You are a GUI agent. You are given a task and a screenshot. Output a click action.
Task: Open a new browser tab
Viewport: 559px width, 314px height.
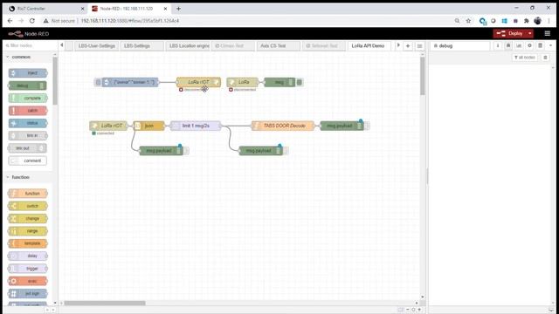pos(178,9)
